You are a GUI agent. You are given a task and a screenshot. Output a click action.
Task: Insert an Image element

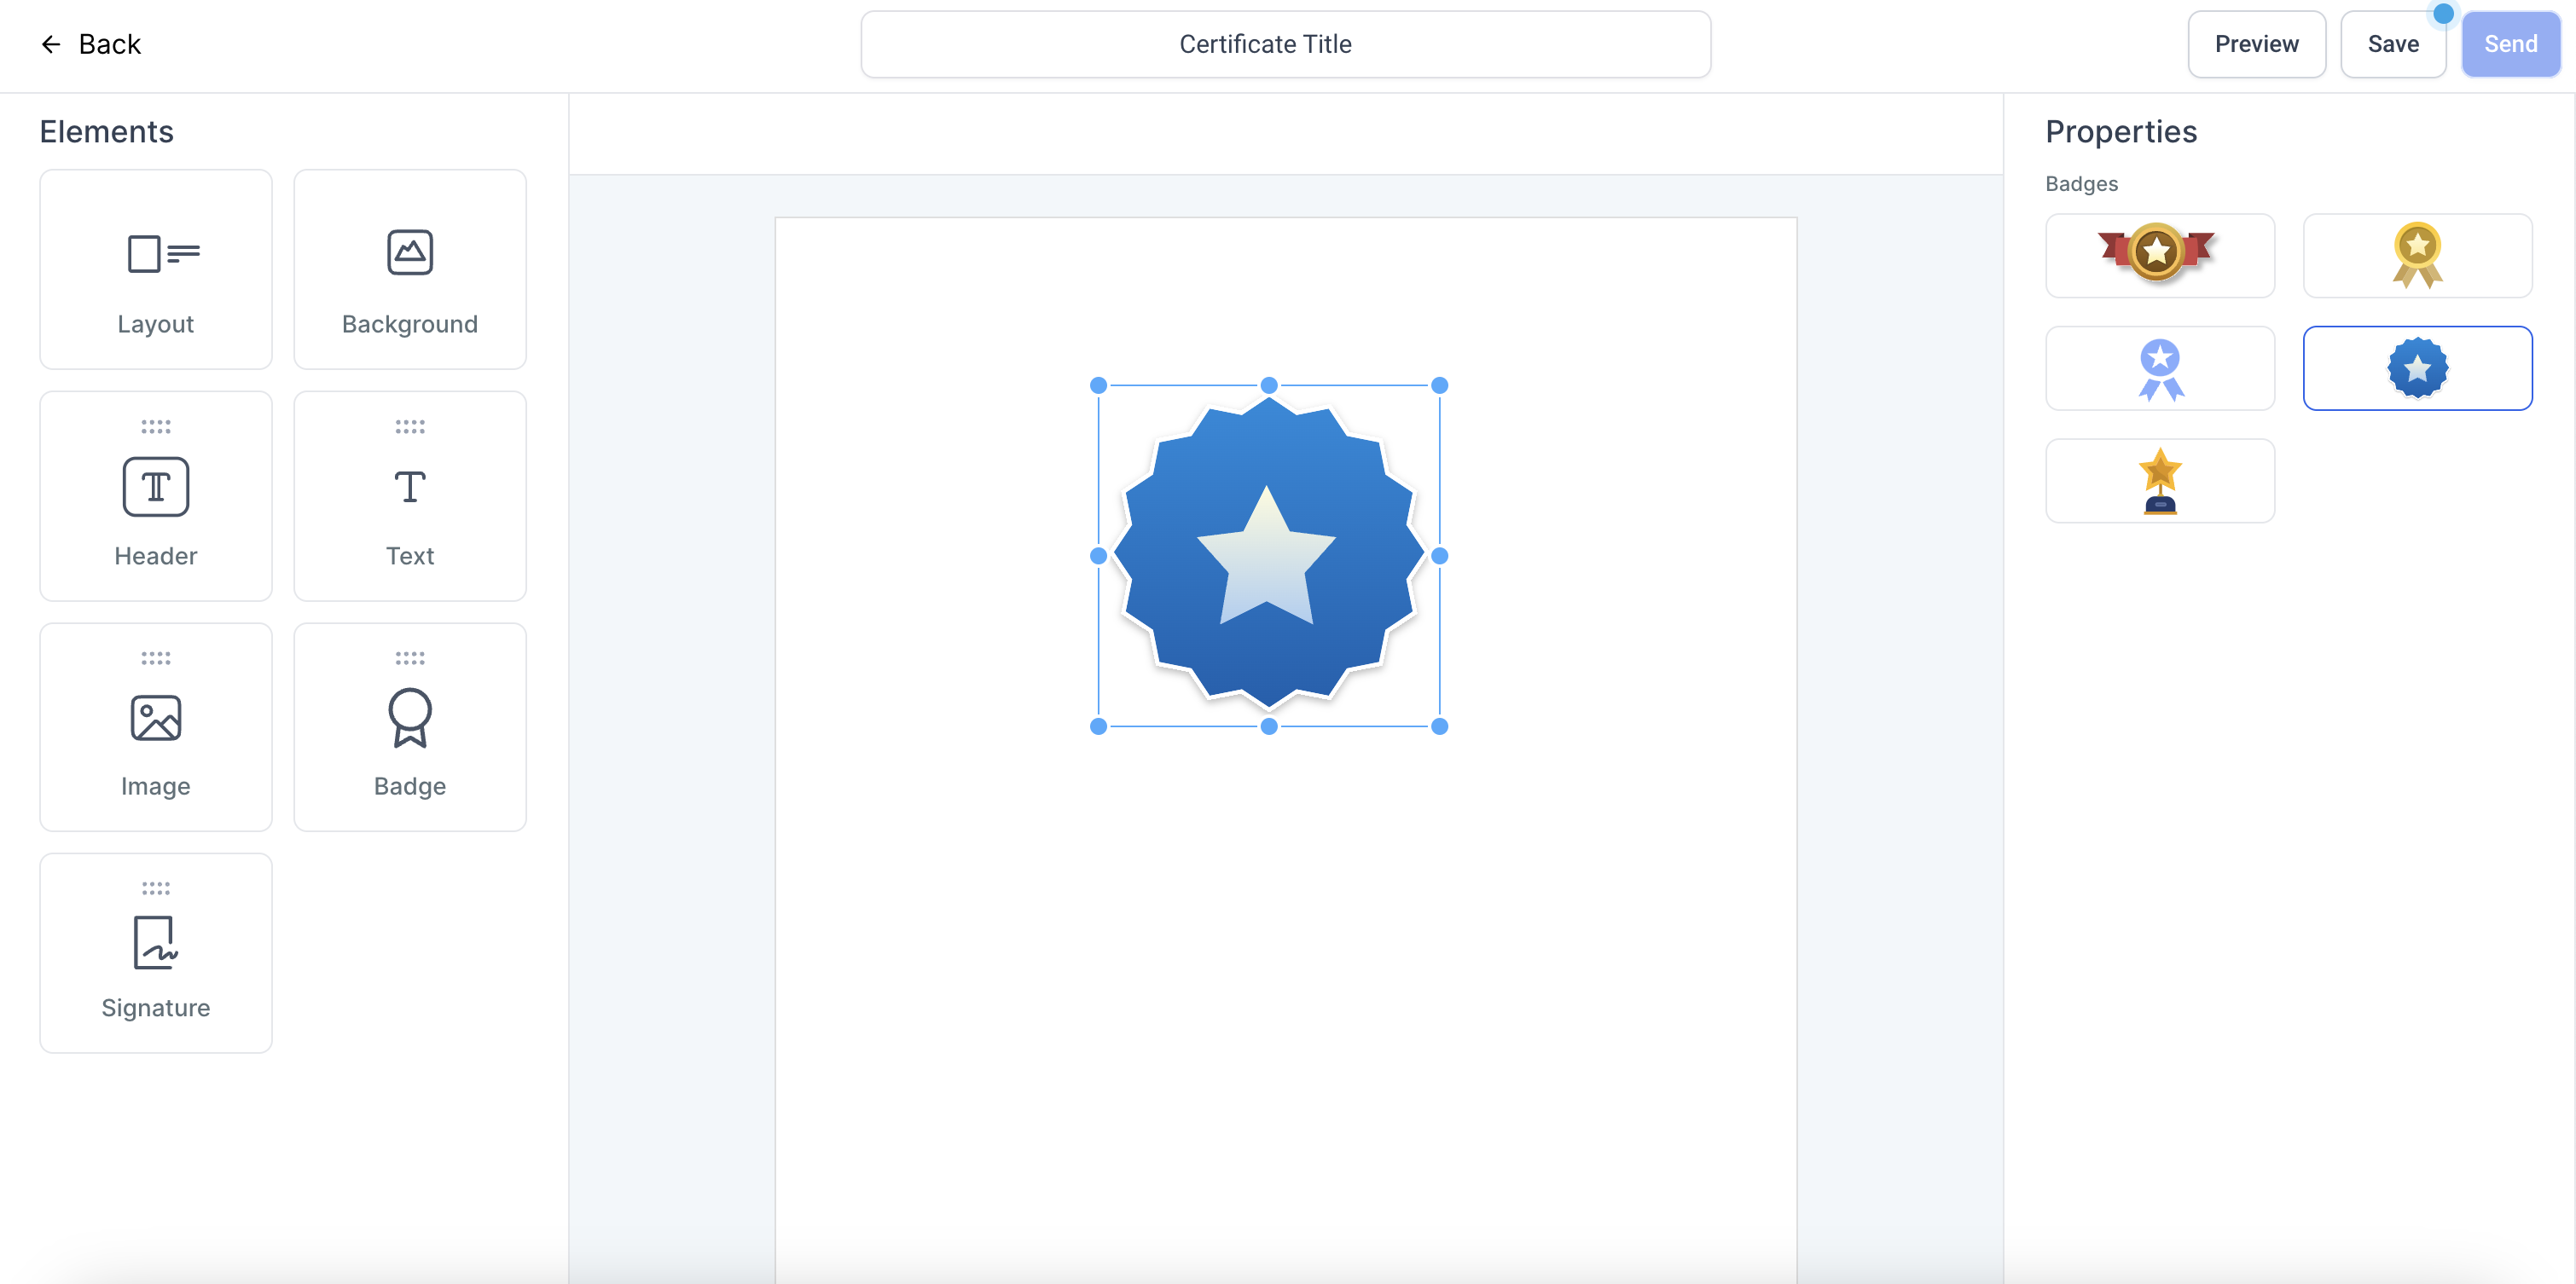[155, 726]
